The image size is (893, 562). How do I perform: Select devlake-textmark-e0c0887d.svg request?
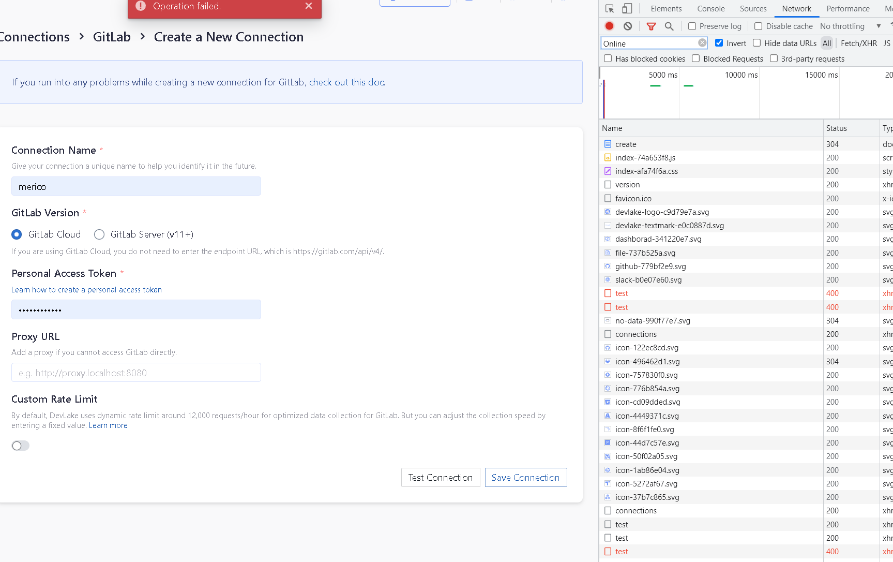click(x=712, y=226)
